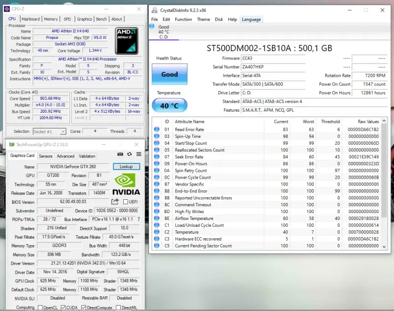
Task: Open the Function menu in CrystalDiskInfo
Action: coord(183,19)
